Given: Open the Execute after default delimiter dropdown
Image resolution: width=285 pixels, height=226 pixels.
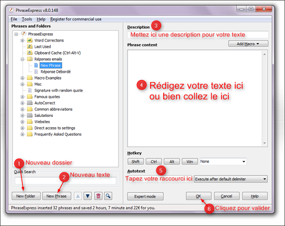Looking at the screenshot, I should point(231,179).
